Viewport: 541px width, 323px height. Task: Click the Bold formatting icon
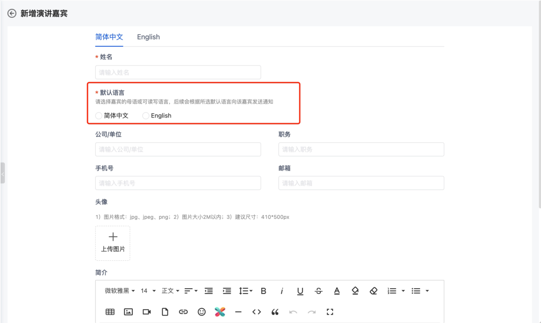263,291
